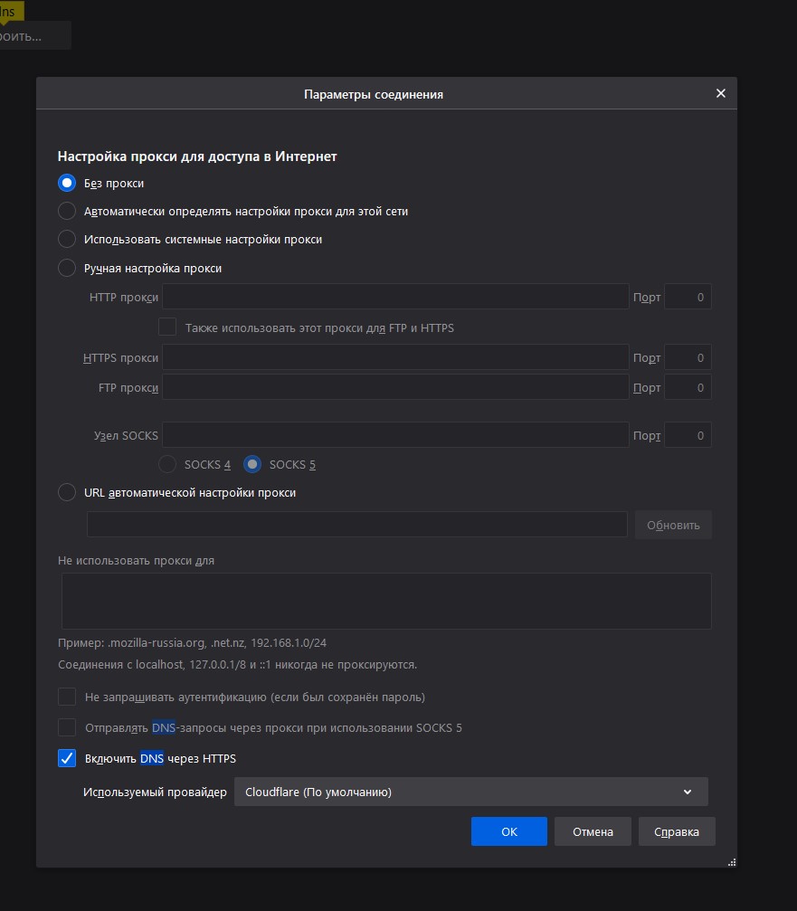The width and height of the screenshot is (797, 911).
Task: Click the 'HTTPS прокси' address field
Action: pyautogui.click(x=395, y=356)
